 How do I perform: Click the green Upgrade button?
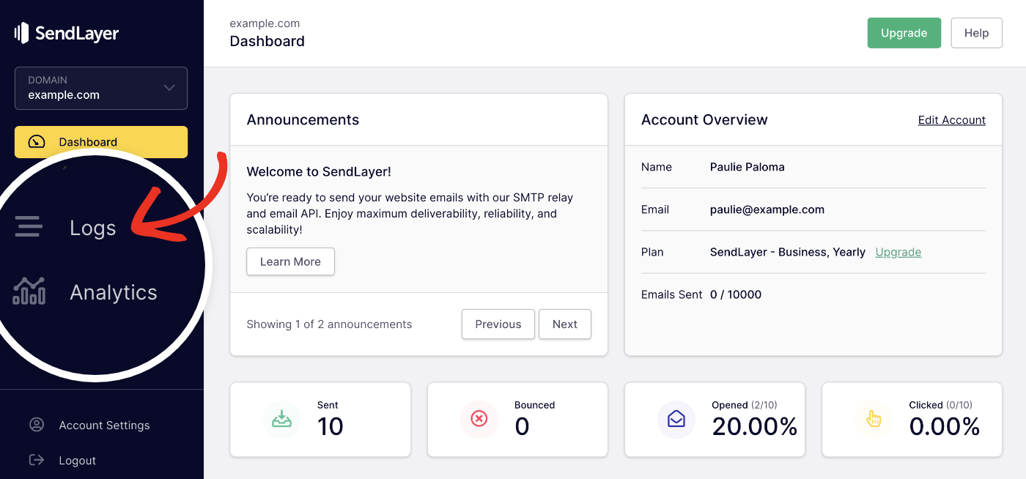pos(904,33)
